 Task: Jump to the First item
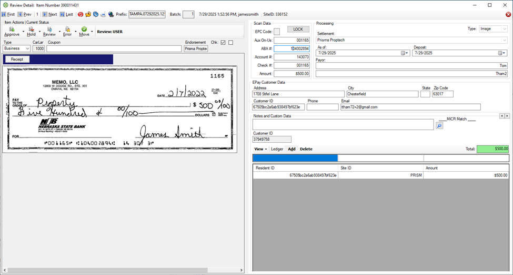(8, 14)
